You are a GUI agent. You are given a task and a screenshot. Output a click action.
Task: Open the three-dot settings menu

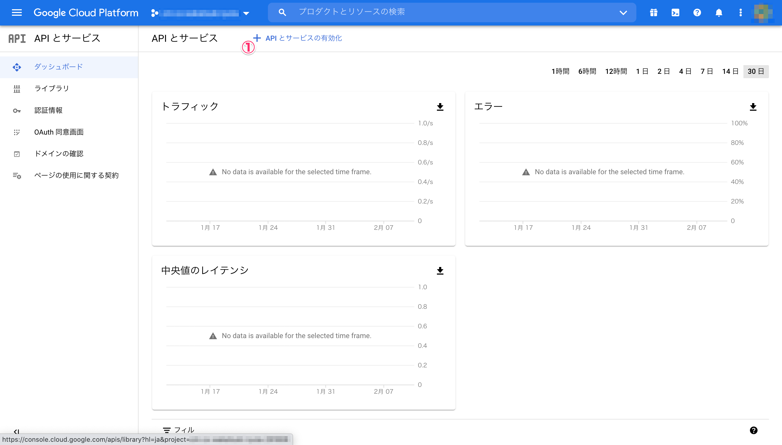[740, 12]
